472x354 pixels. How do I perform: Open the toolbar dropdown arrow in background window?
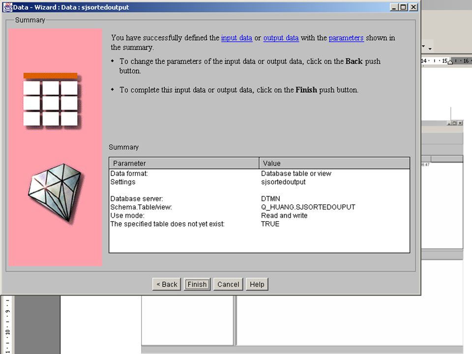click(x=430, y=49)
